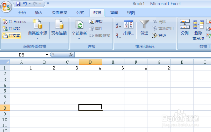Click 编辑链接 edit links item
This screenshot has width=211, height=132.
point(100,36)
